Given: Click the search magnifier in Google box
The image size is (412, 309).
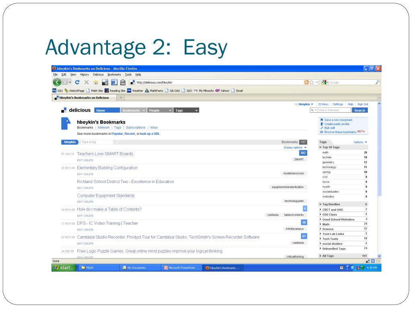Looking at the screenshot, I should tap(377, 82).
